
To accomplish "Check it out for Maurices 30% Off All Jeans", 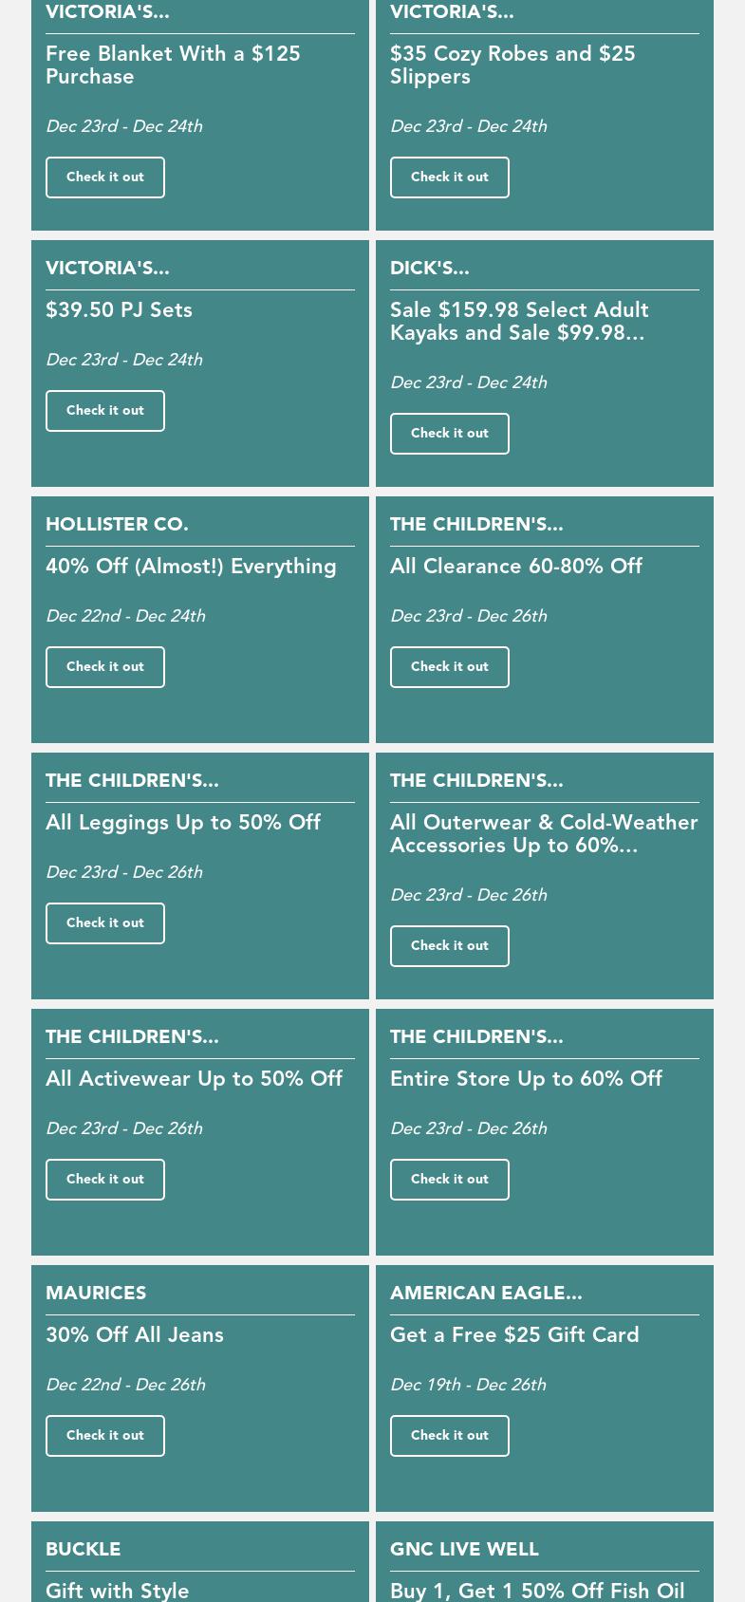I will [104, 1435].
